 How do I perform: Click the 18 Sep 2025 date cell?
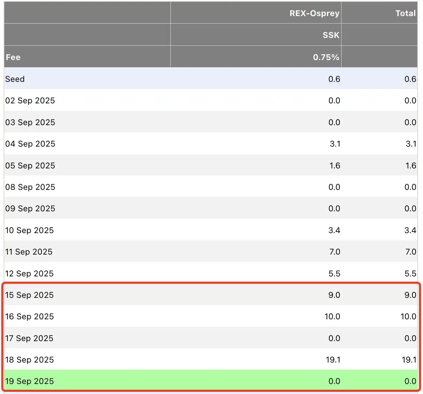(30, 360)
